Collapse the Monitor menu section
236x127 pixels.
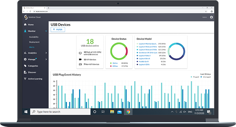(x=46, y=31)
